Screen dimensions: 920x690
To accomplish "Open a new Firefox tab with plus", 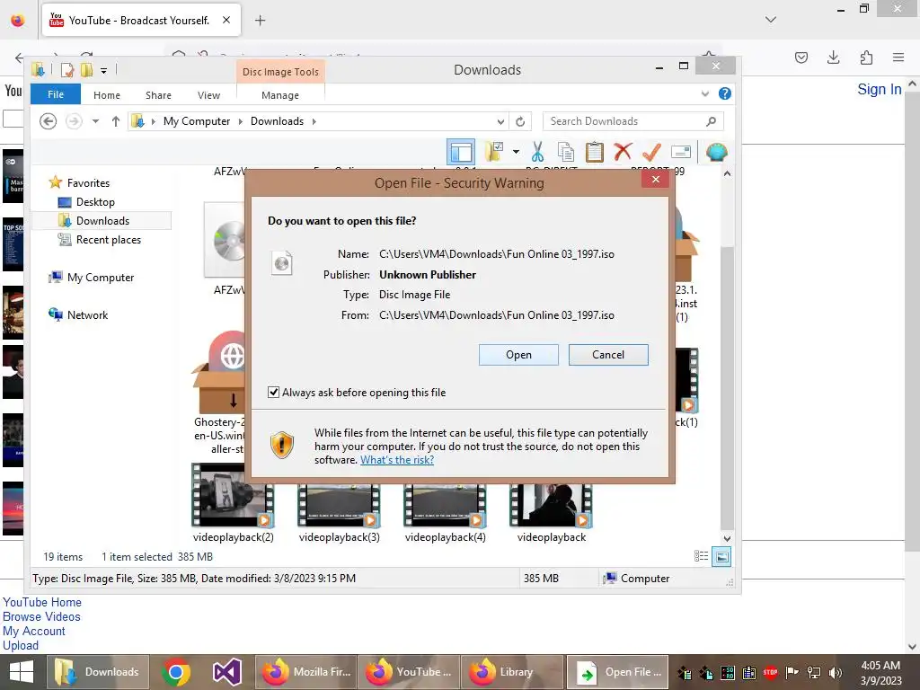I will pyautogui.click(x=260, y=21).
